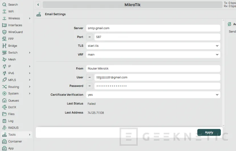Expand the Tools submenu chevron
The image size is (236, 151).
pos(30,134)
